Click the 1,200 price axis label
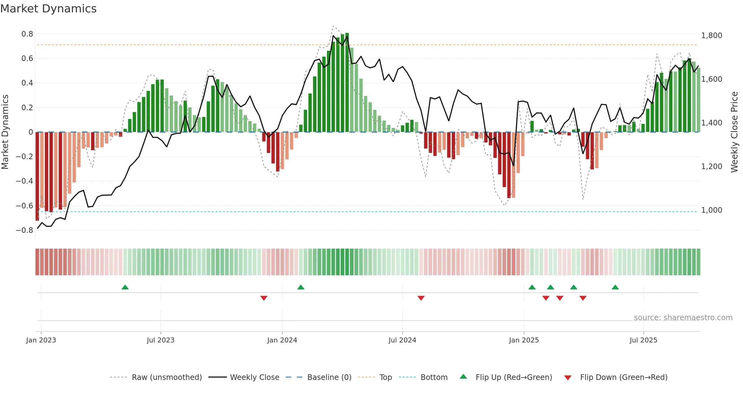This screenshot has height=418, width=743. click(712, 167)
